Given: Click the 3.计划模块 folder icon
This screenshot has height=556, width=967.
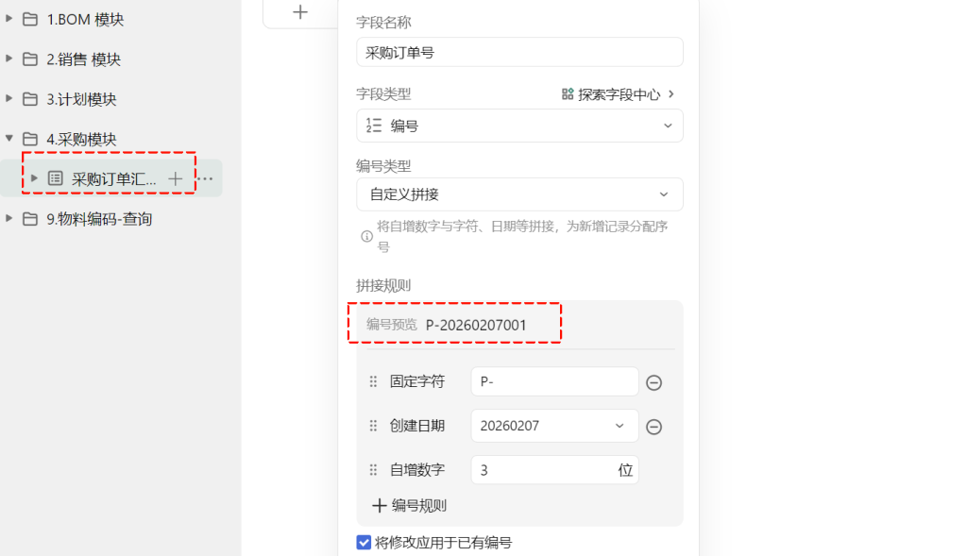Looking at the screenshot, I should [29, 99].
